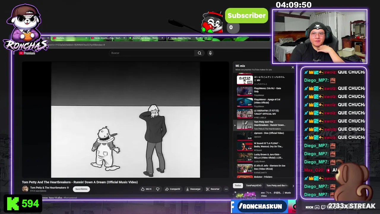Image resolution: width=380 pixels, height=214 pixels.
Task: Play W Sound 05 "LA PLENA" video
Action: tap(264, 146)
